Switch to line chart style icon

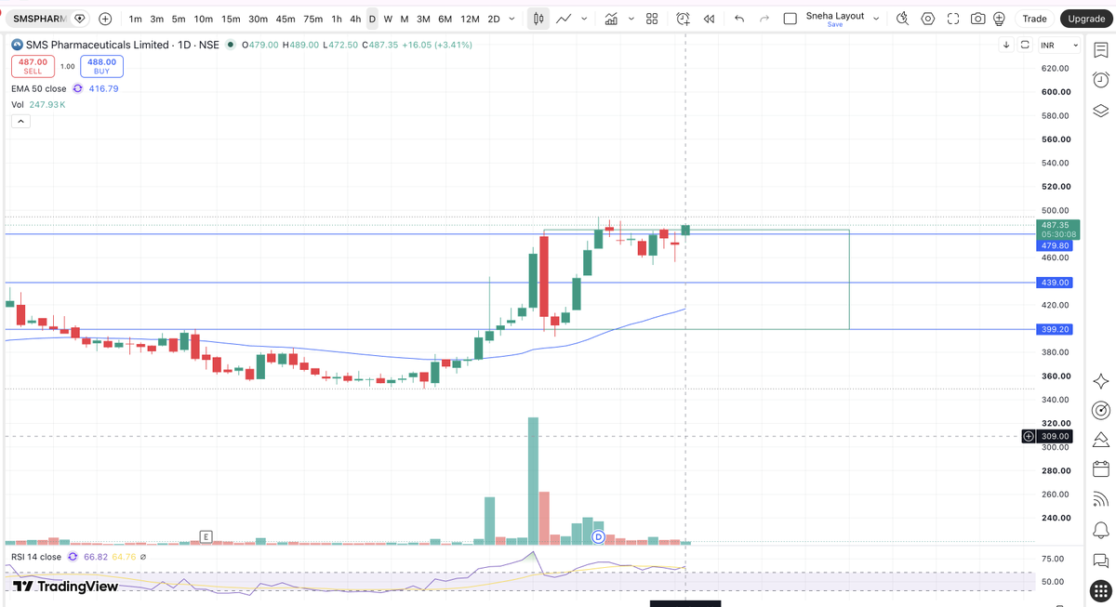[565, 19]
